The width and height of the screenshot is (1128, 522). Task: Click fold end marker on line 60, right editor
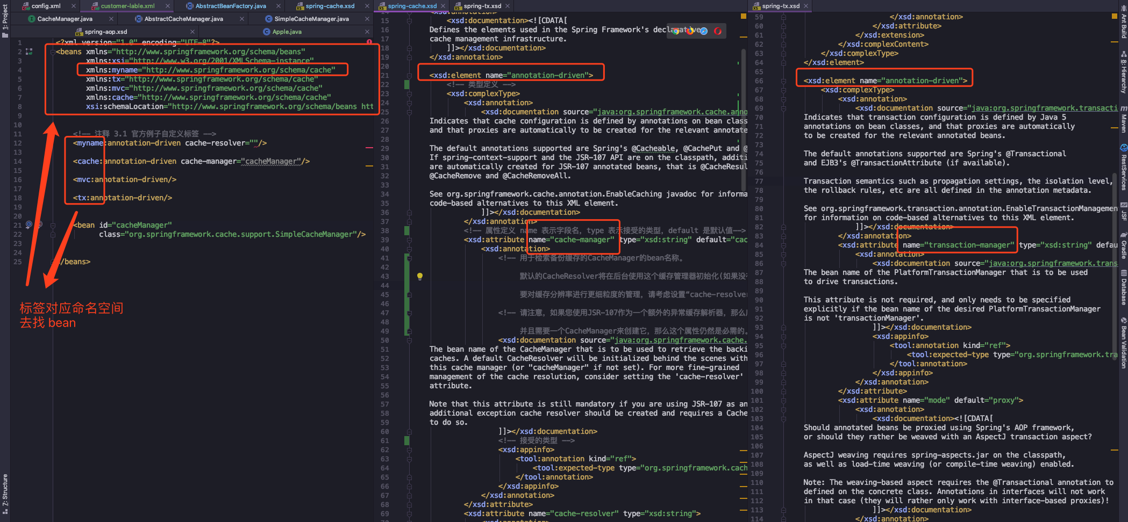click(783, 26)
